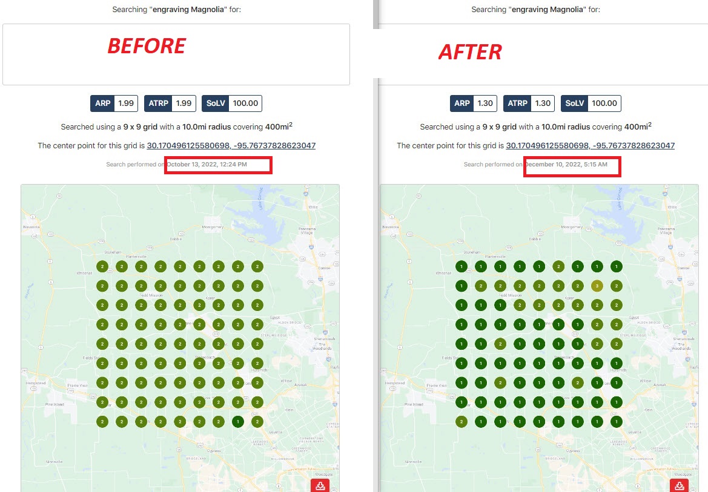
Task: Click the December 10, 2022 search timestamp
Action: tap(566, 165)
